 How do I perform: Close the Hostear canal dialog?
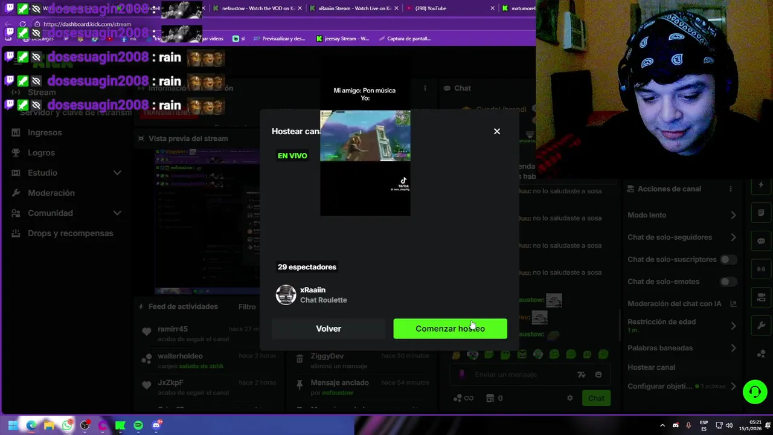[497, 131]
